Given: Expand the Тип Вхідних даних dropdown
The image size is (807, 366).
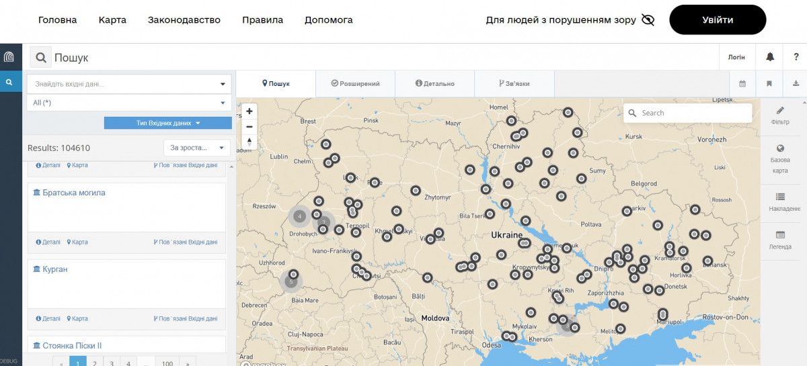Looking at the screenshot, I should (168, 123).
